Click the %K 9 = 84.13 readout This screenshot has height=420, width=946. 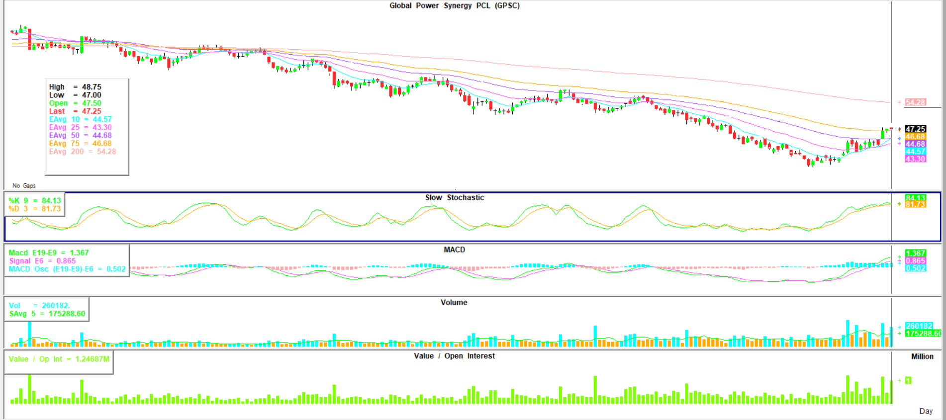[x=35, y=201]
